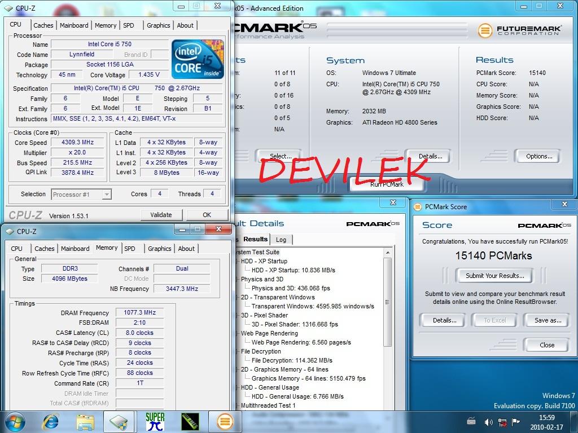Click the keyboard tray icon
This screenshot has height=433, width=578.
click(471, 421)
